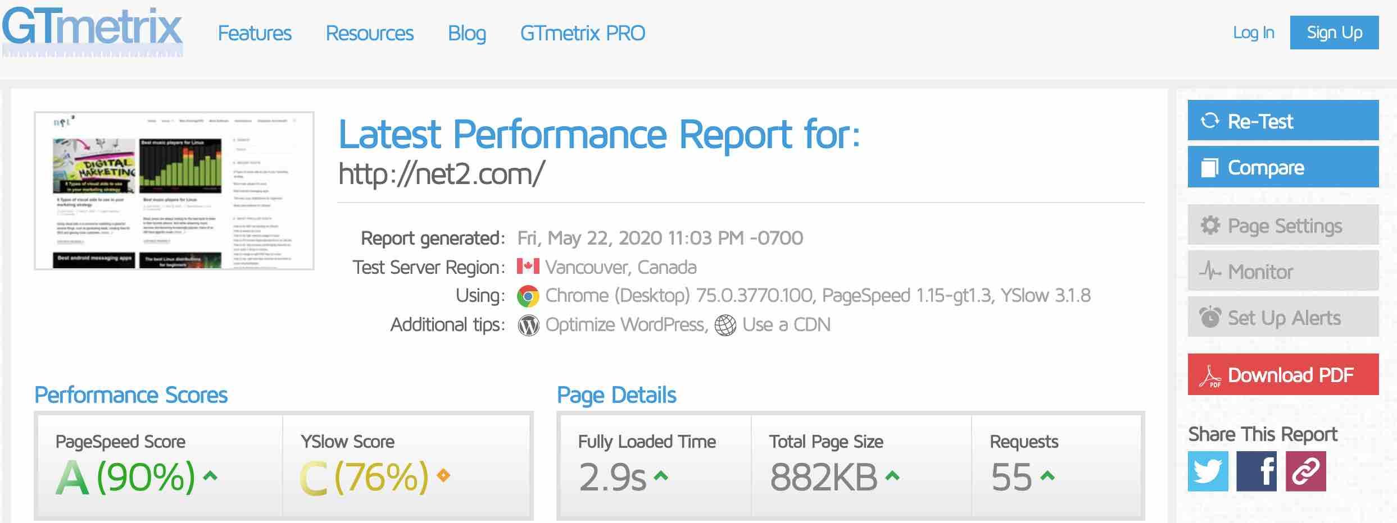Image resolution: width=1397 pixels, height=523 pixels.
Task: Click the Sign Up button
Action: coord(1335,33)
